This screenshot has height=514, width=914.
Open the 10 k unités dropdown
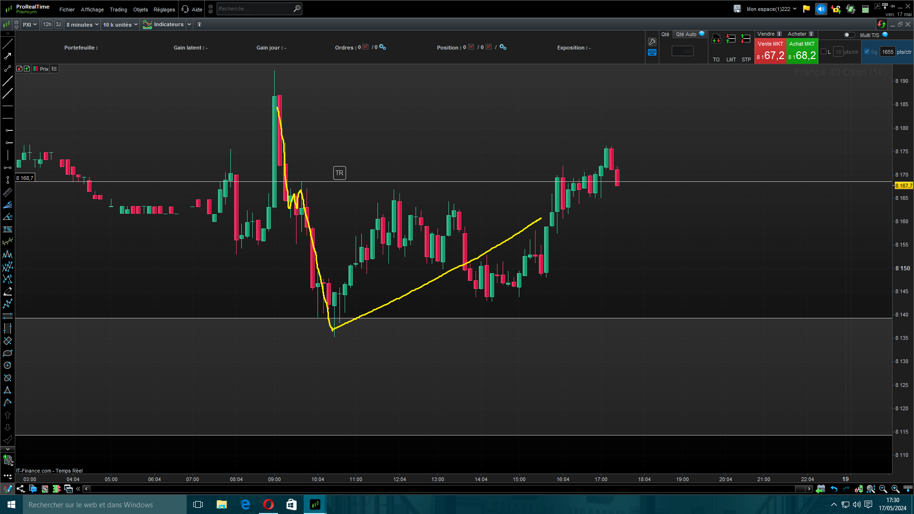click(x=120, y=25)
